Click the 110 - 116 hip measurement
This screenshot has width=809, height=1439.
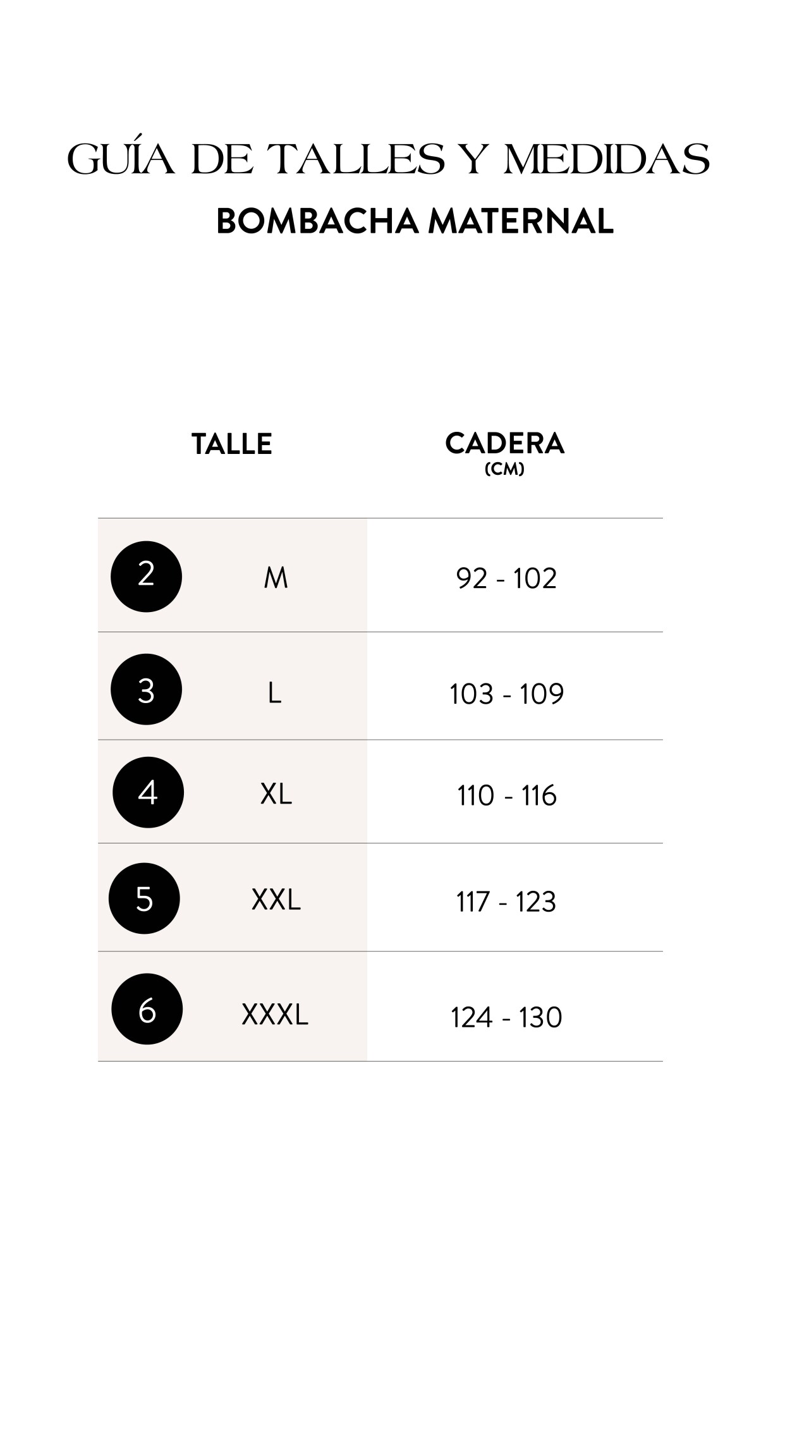507,795
